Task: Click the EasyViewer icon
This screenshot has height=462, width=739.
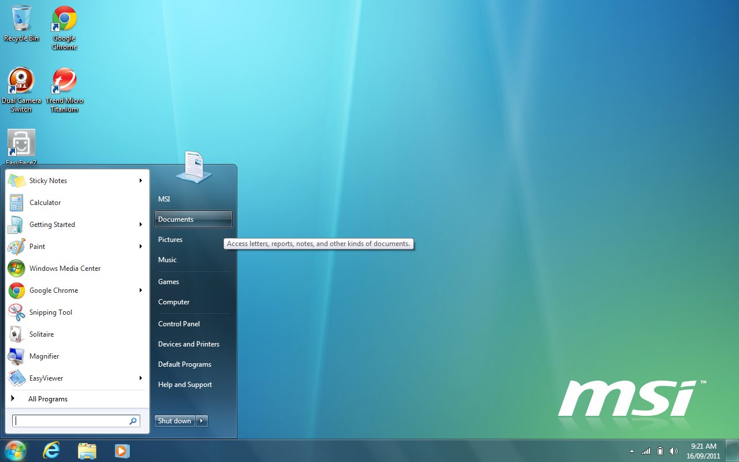Action: tap(16, 378)
